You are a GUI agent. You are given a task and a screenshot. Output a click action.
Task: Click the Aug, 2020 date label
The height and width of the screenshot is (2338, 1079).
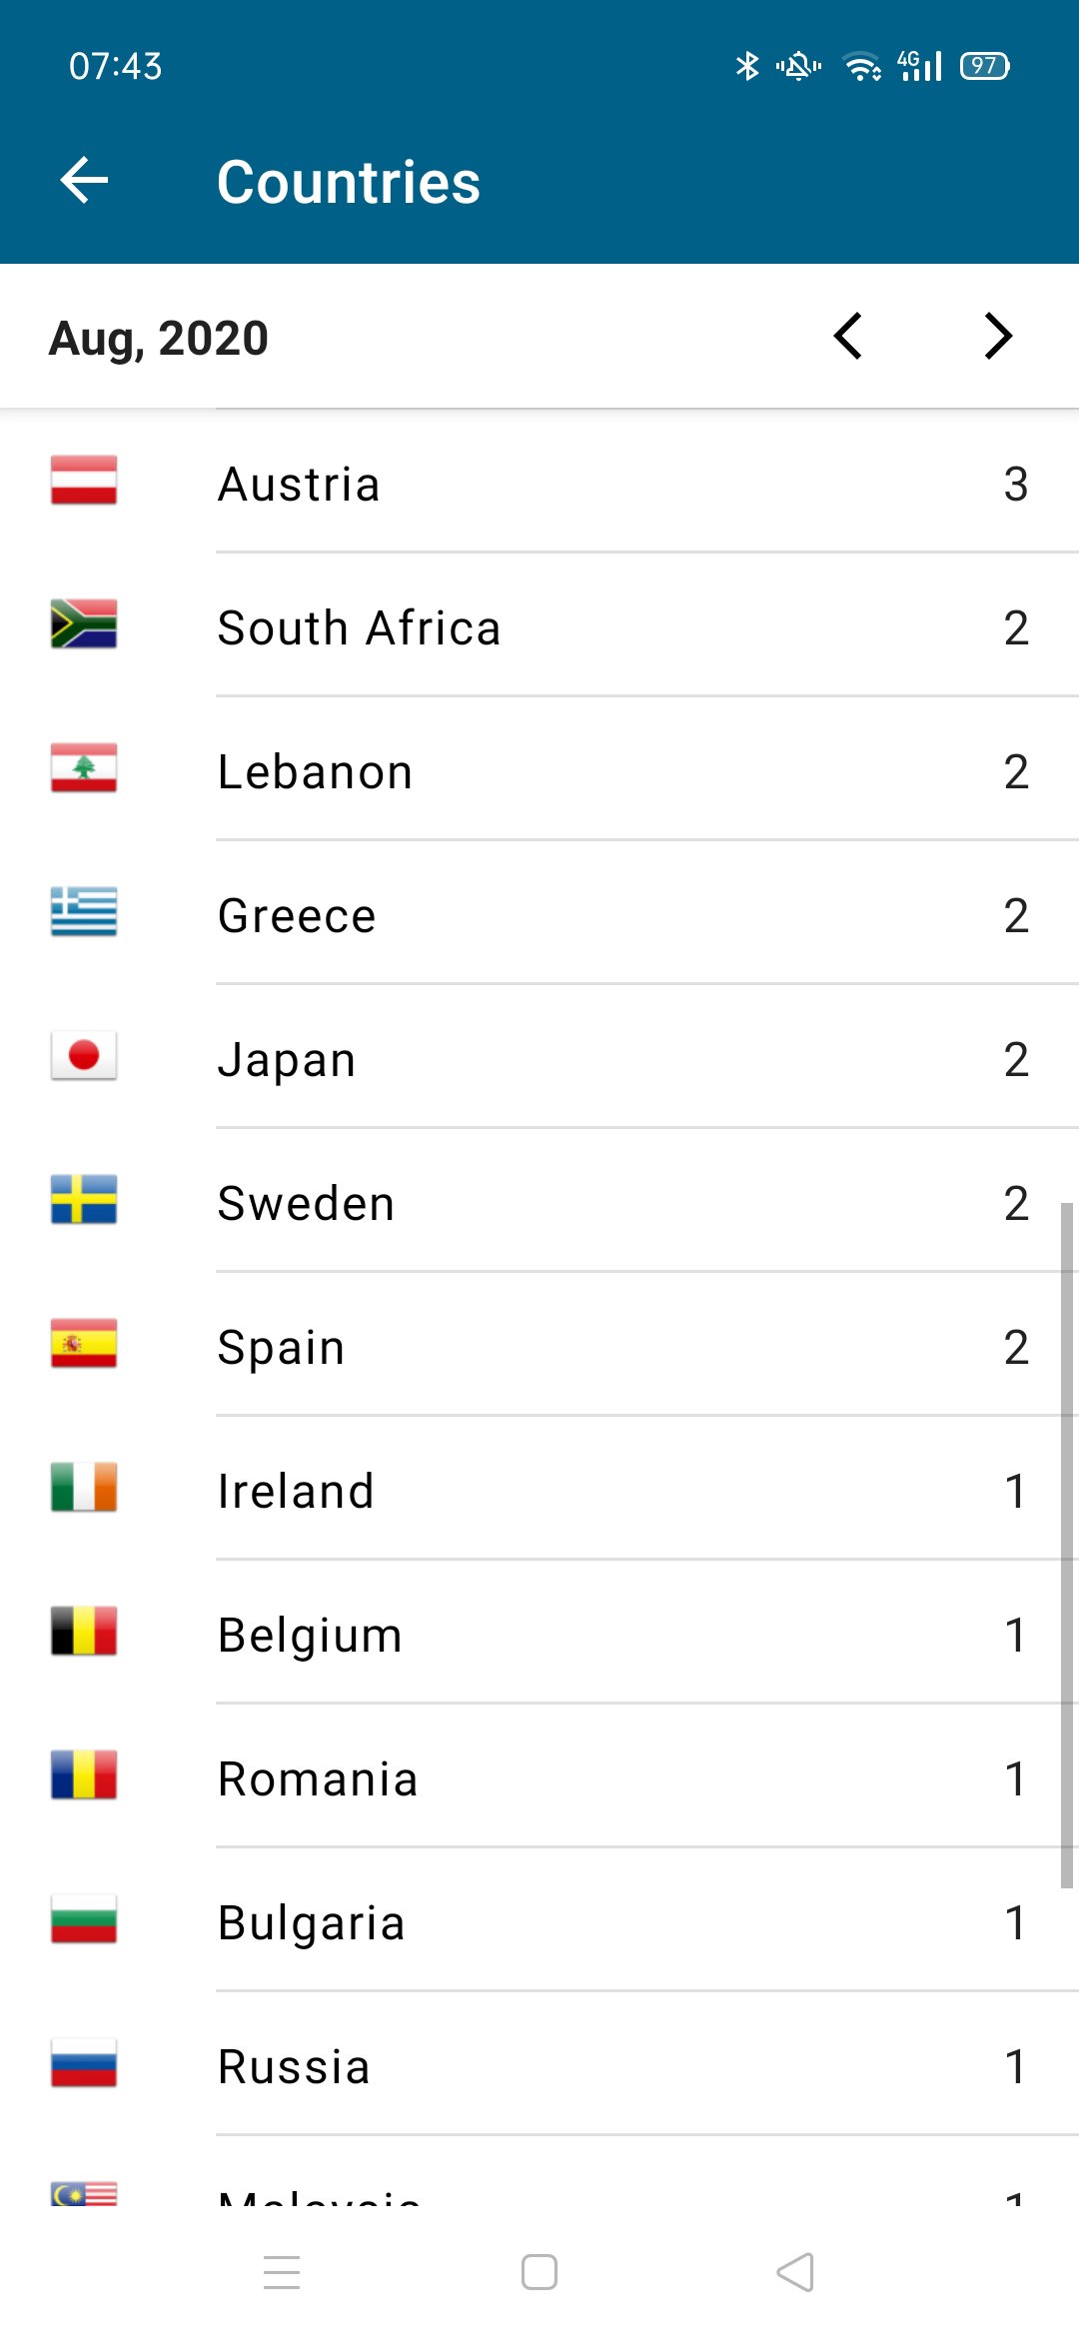159,339
